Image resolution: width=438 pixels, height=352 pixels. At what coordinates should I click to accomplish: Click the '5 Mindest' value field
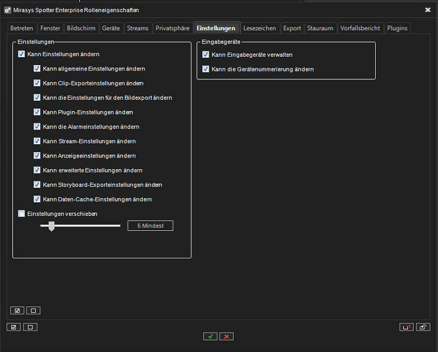point(150,226)
